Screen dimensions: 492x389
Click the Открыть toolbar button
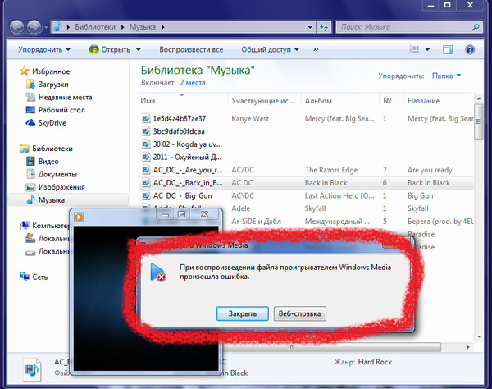(110, 49)
